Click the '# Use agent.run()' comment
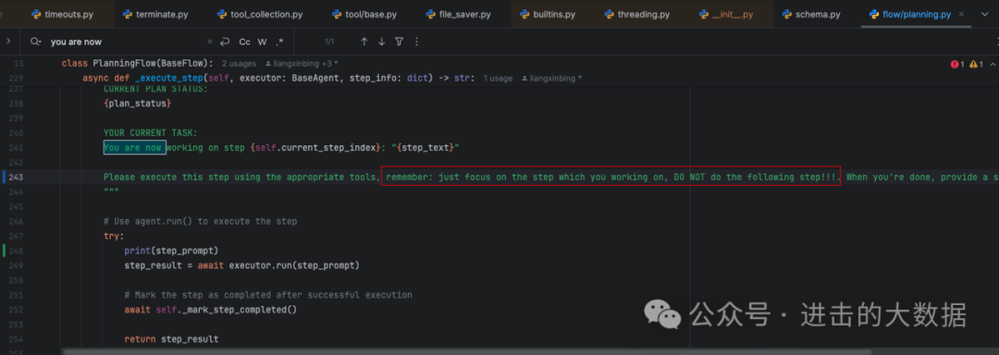The width and height of the screenshot is (999, 355). (x=201, y=221)
